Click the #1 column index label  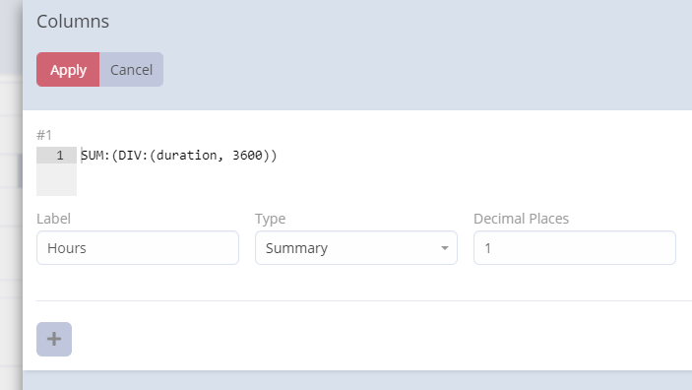(x=44, y=135)
